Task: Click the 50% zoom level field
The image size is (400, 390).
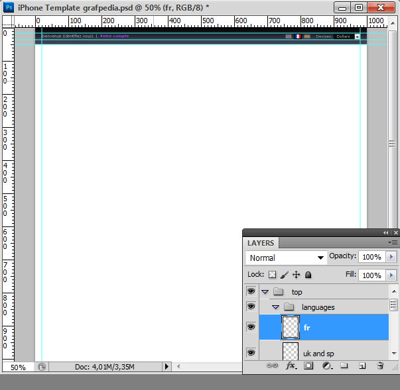Action: pyautogui.click(x=18, y=367)
